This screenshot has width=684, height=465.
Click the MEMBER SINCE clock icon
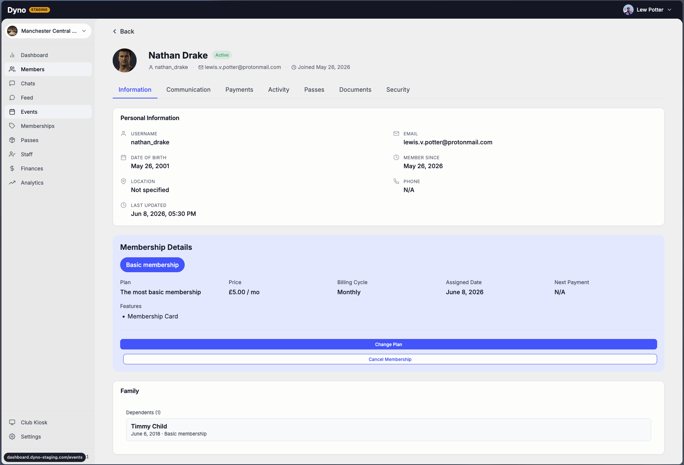click(x=396, y=157)
